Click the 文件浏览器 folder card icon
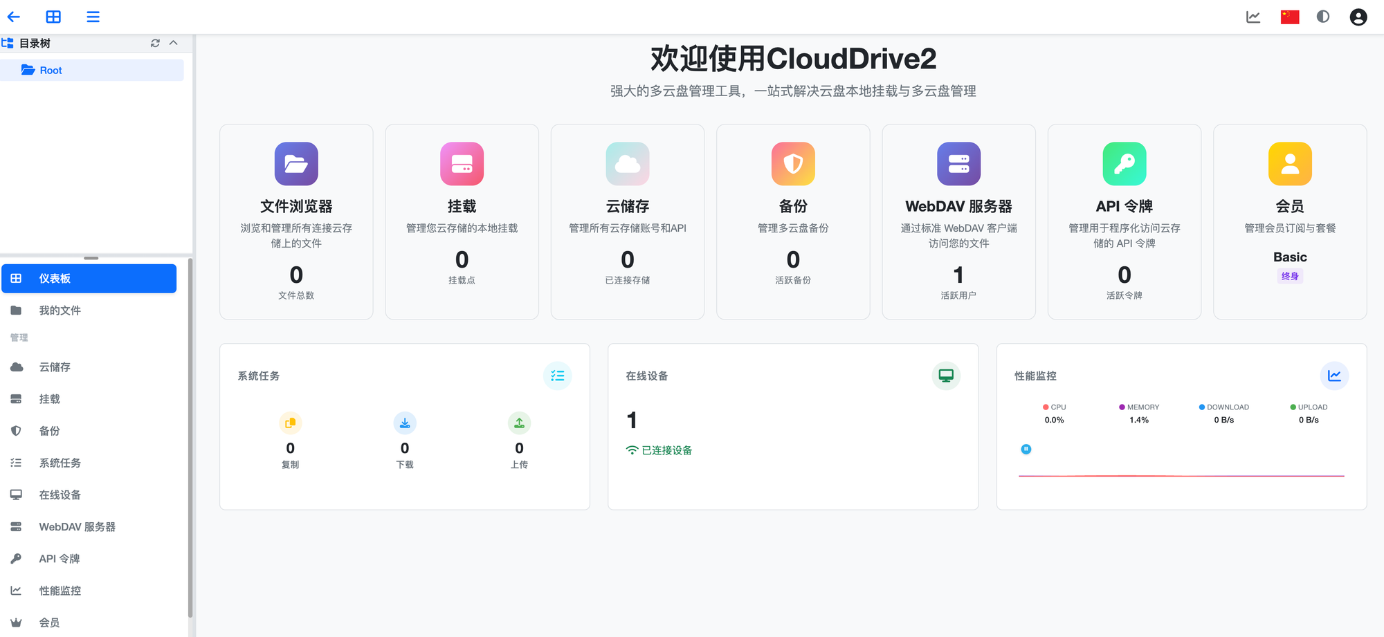This screenshot has height=637, width=1384. coord(296,164)
